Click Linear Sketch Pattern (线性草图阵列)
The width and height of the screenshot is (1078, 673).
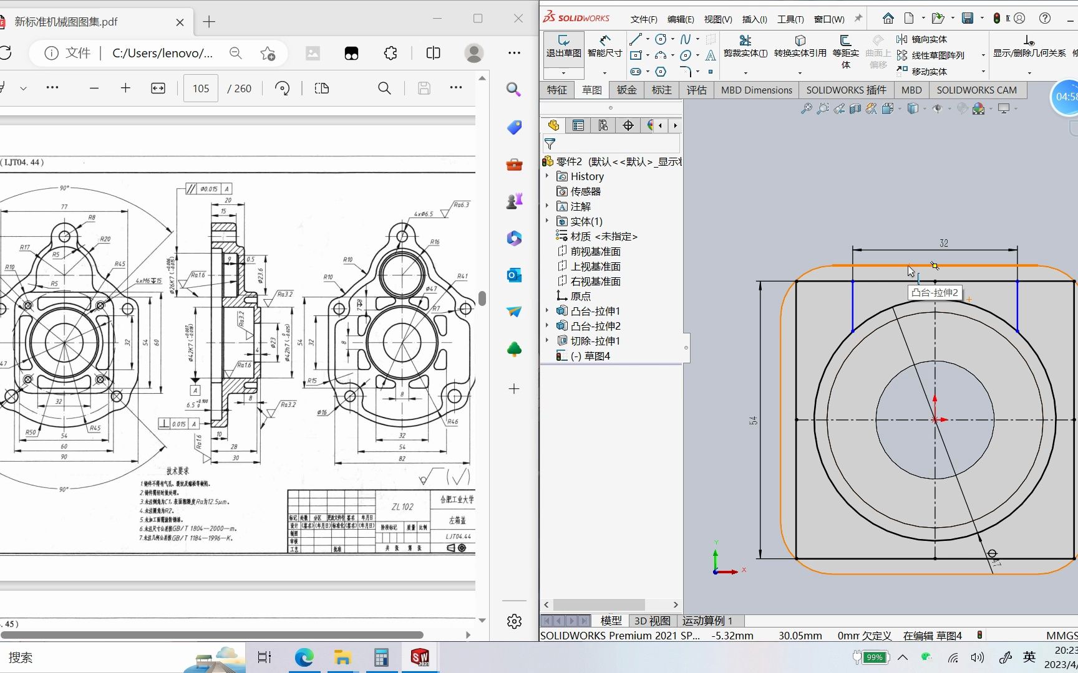[931, 55]
